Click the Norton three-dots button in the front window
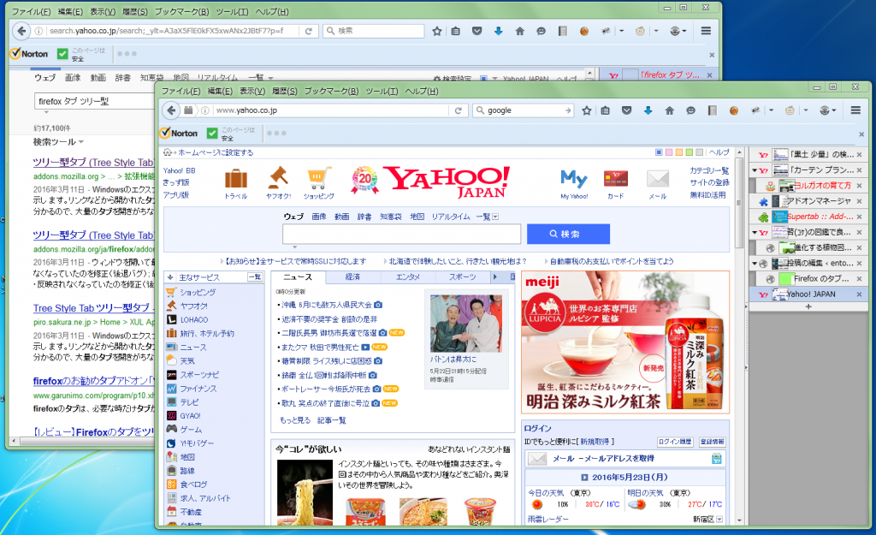This screenshot has height=535, width=876. (x=276, y=133)
